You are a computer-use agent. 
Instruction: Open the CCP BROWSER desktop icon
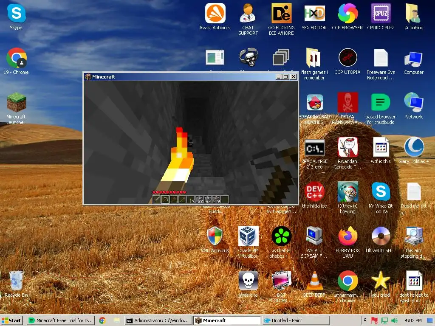pos(347,17)
